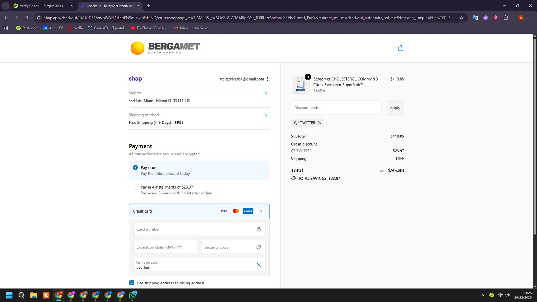Show security code help icon

258,247
